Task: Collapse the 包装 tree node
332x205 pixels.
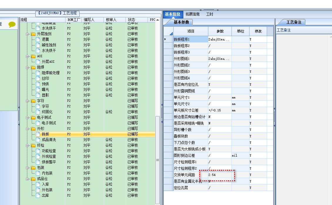Action: [x=27, y=168]
